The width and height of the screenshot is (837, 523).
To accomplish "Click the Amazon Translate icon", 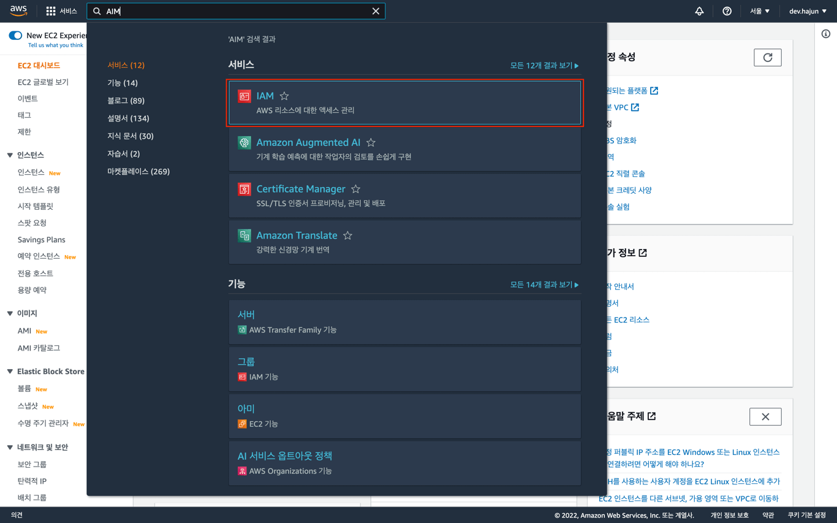I will [244, 235].
